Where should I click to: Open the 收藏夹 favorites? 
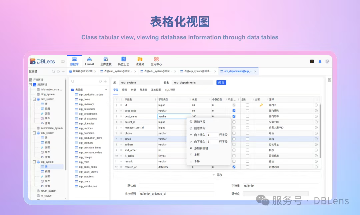(140, 61)
